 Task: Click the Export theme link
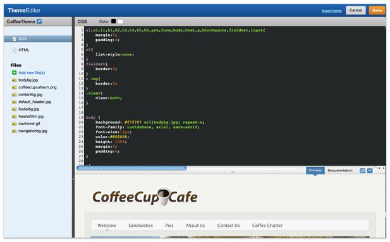point(332,11)
